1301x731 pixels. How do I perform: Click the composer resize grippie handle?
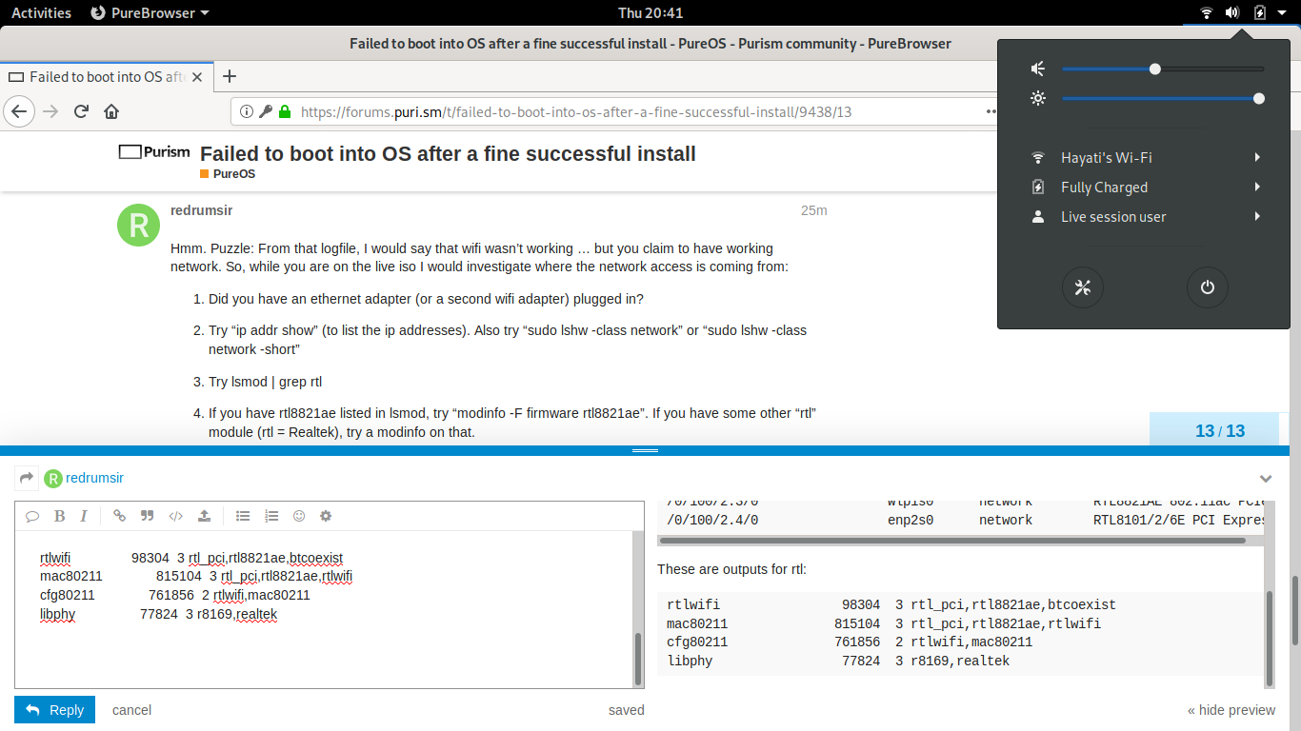(x=645, y=450)
